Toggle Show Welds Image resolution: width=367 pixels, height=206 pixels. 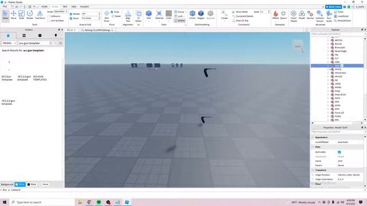(x=240, y=12)
